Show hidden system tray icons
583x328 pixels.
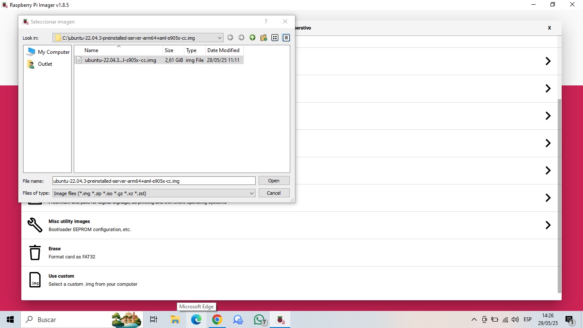pyautogui.click(x=474, y=319)
